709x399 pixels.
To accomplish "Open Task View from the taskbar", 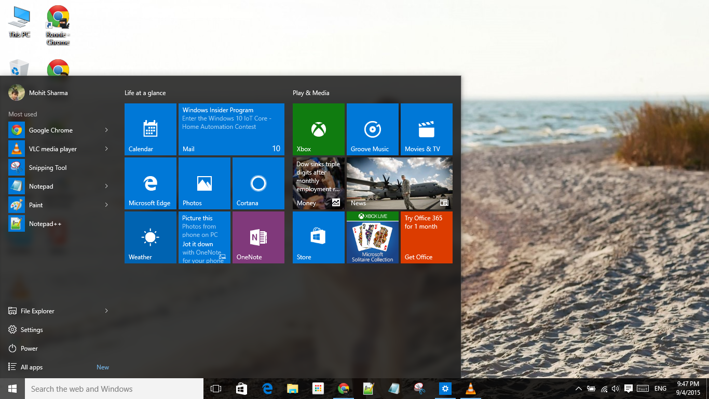I will point(216,389).
